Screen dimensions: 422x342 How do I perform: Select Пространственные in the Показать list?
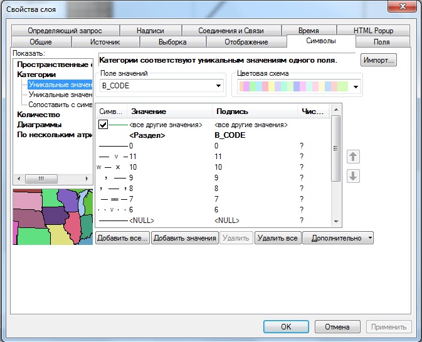click(55, 65)
